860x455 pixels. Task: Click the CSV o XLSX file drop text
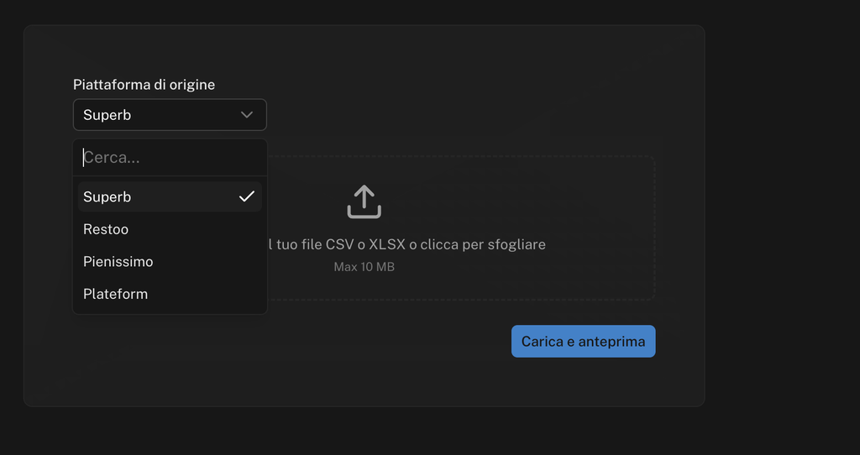pyautogui.click(x=406, y=244)
